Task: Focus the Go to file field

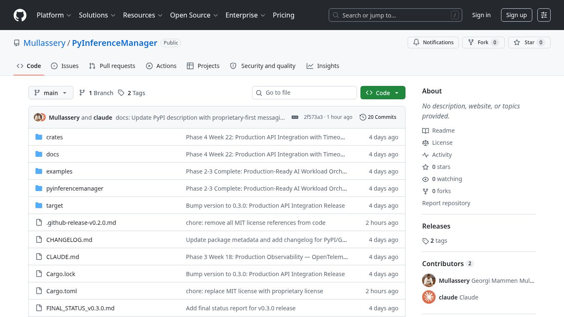Action: [305, 93]
